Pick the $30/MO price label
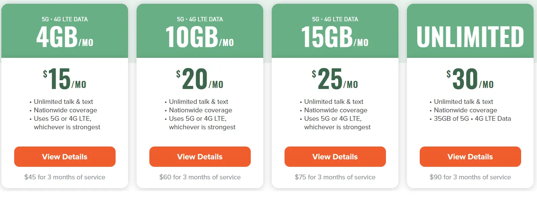The height and width of the screenshot is (202, 537). [470, 79]
